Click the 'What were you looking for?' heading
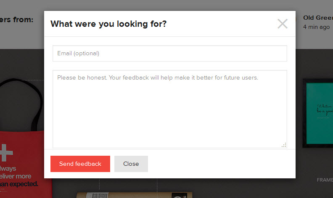The image size is (333, 198). [108, 24]
